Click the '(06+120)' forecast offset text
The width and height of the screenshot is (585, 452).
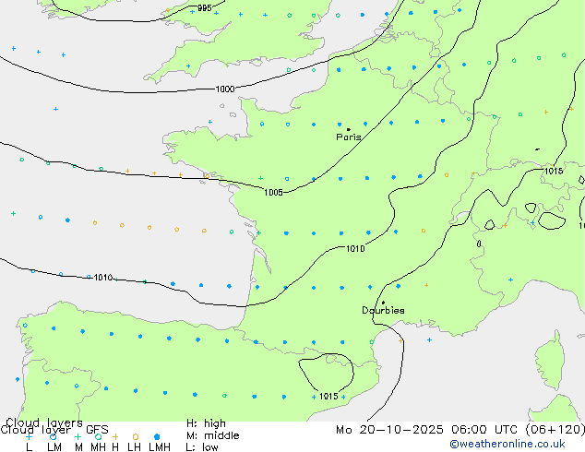point(555,430)
